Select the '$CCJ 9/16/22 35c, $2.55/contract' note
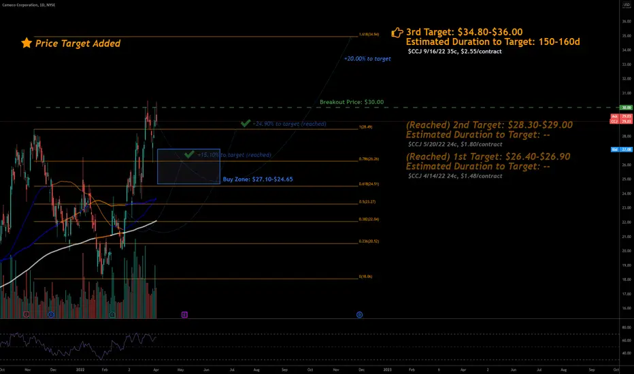Viewport: 634px width, 374px height. (455, 52)
